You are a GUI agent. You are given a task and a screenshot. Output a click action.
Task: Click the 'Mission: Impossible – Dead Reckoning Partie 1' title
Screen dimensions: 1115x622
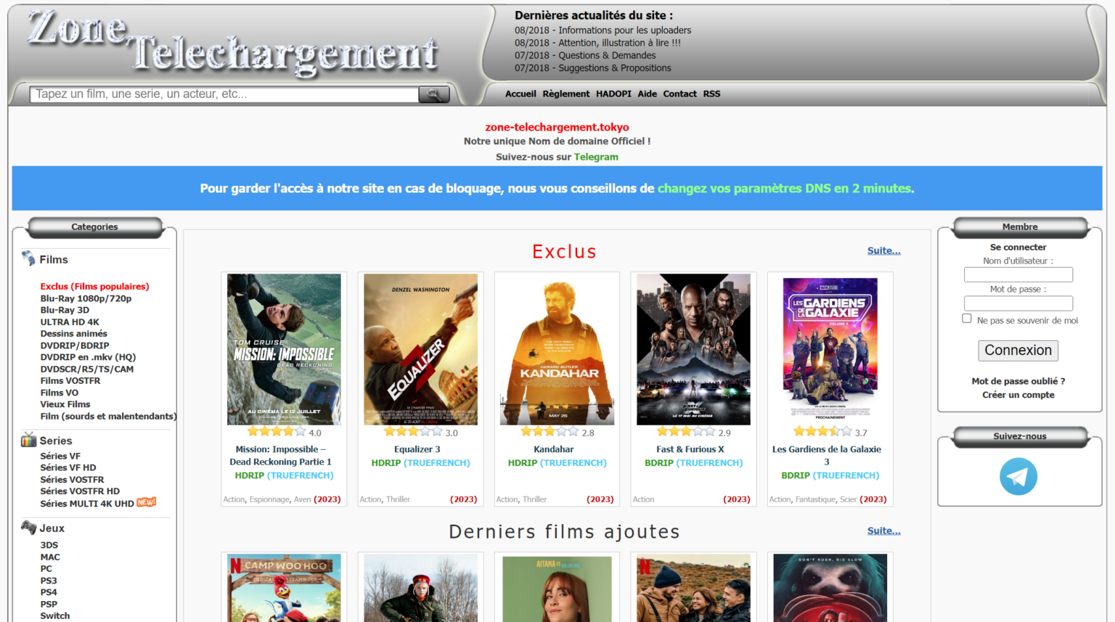click(x=281, y=456)
